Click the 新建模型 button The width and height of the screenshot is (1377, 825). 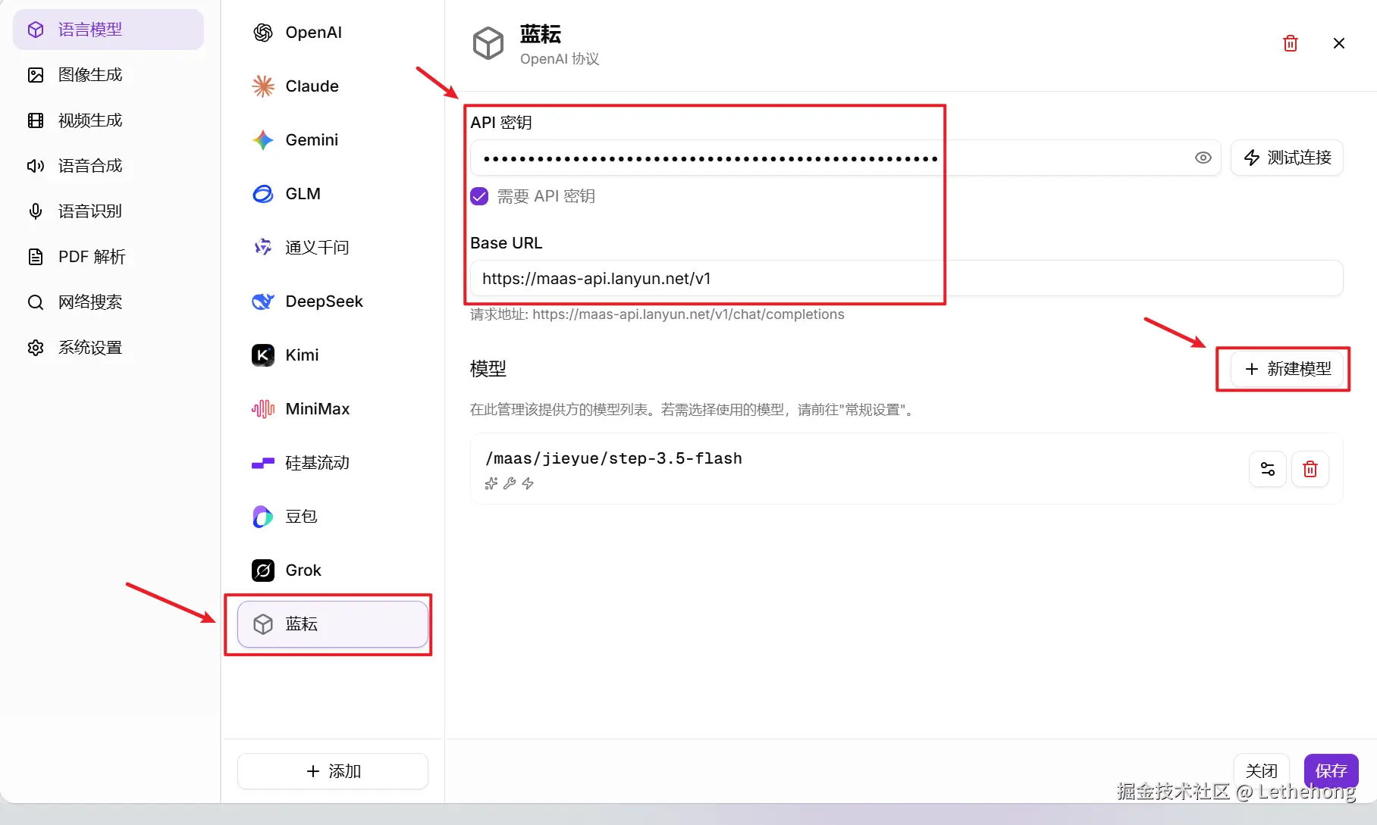click(x=1287, y=369)
